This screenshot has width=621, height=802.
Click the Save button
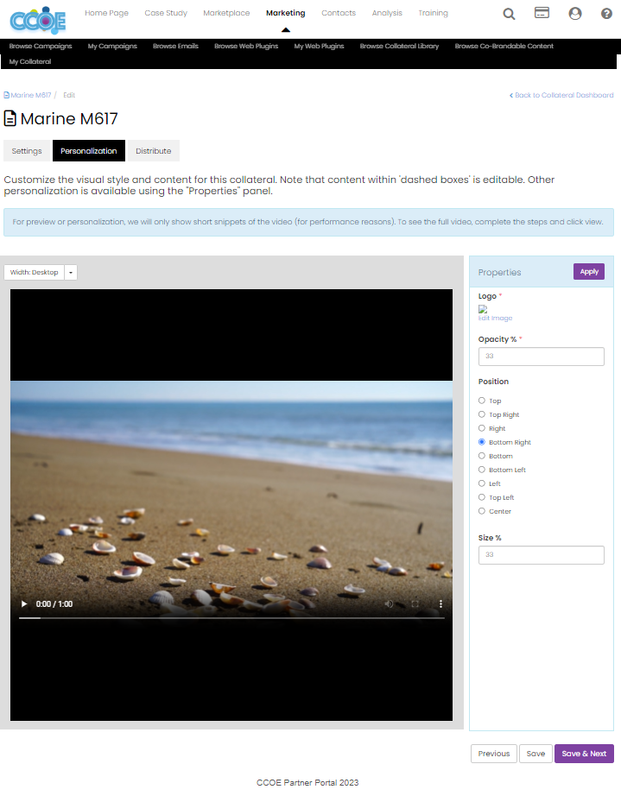pos(535,754)
